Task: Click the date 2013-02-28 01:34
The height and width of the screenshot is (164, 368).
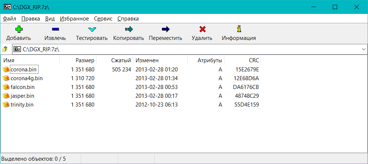Action: point(156,78)
